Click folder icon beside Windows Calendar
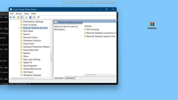 coord(21,75)
